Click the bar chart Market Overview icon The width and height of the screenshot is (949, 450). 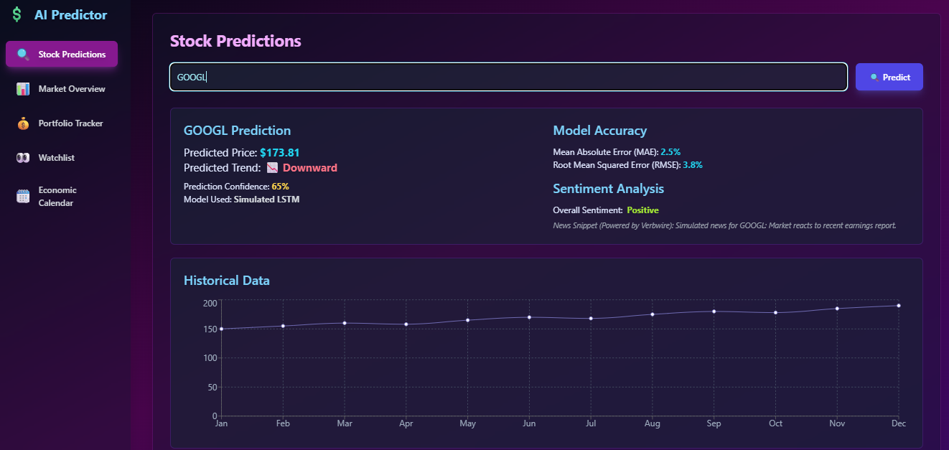[x=22, y=88]
